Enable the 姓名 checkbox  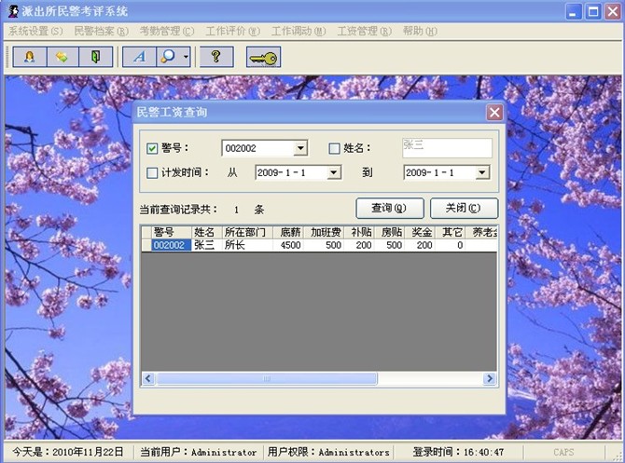pos(335,148)
